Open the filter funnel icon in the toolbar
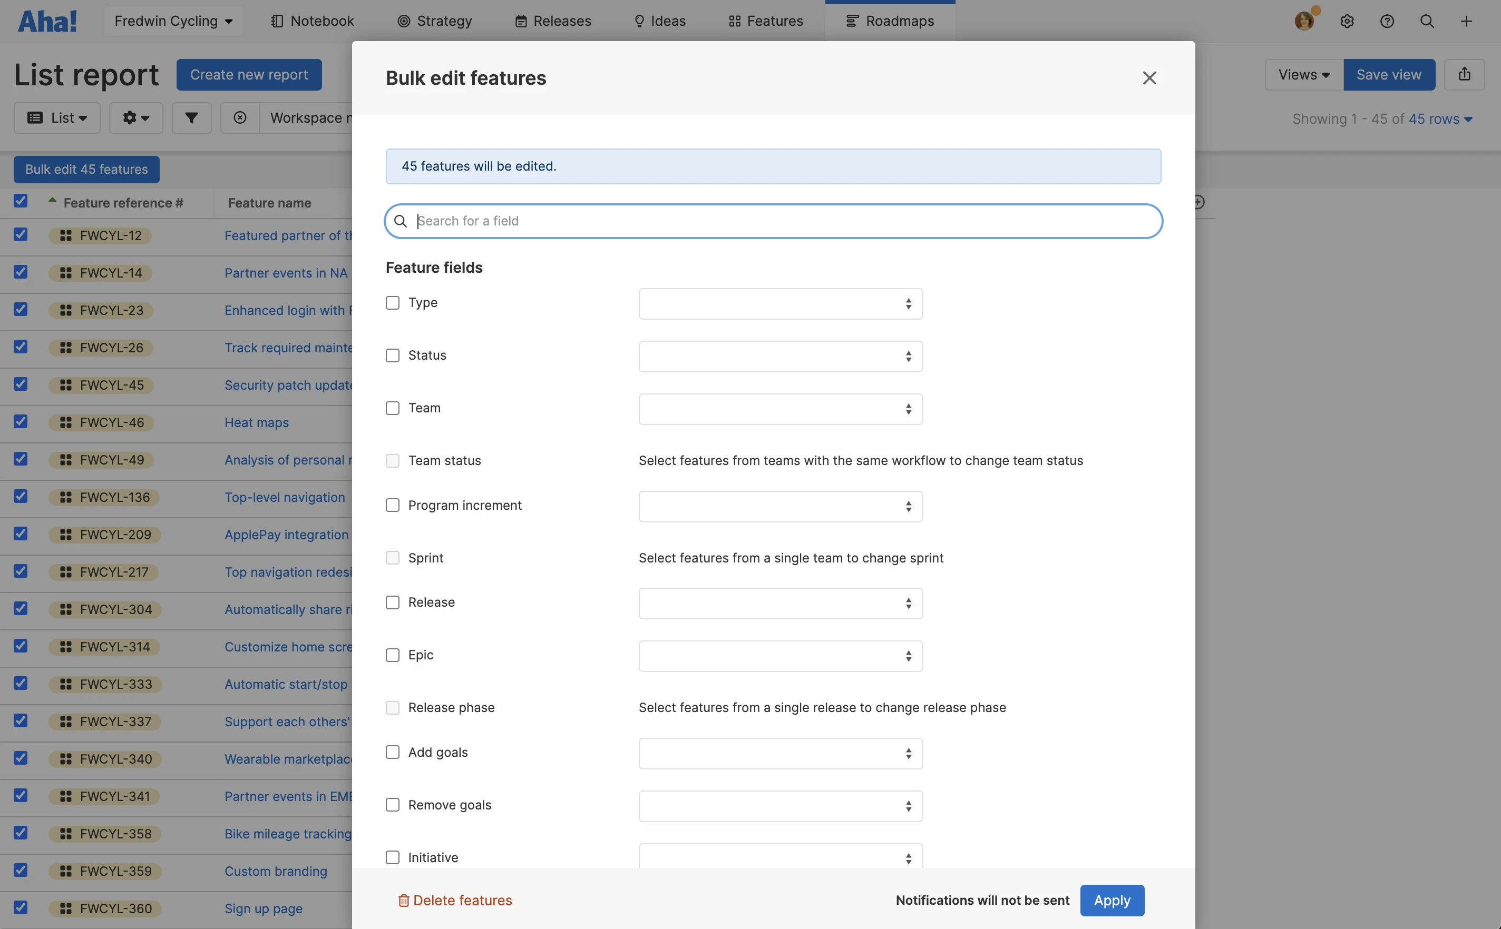 pyautogui.click(x=191, y=117)
